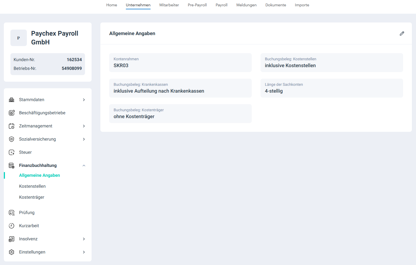Click the Zeitmanagement calendar clock icon
Image resolution: width=416 pixels, height=265 pixels.
coord(12,126)
